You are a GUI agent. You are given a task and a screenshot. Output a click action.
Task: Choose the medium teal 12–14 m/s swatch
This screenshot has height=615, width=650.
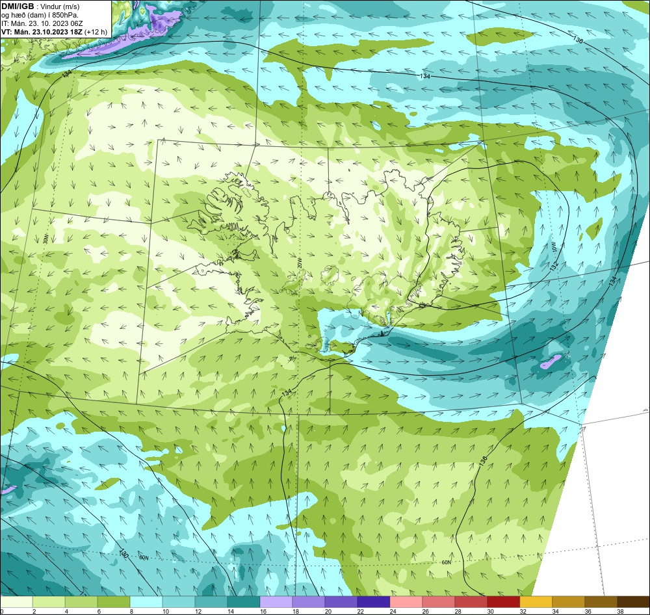tap(211, 602)
